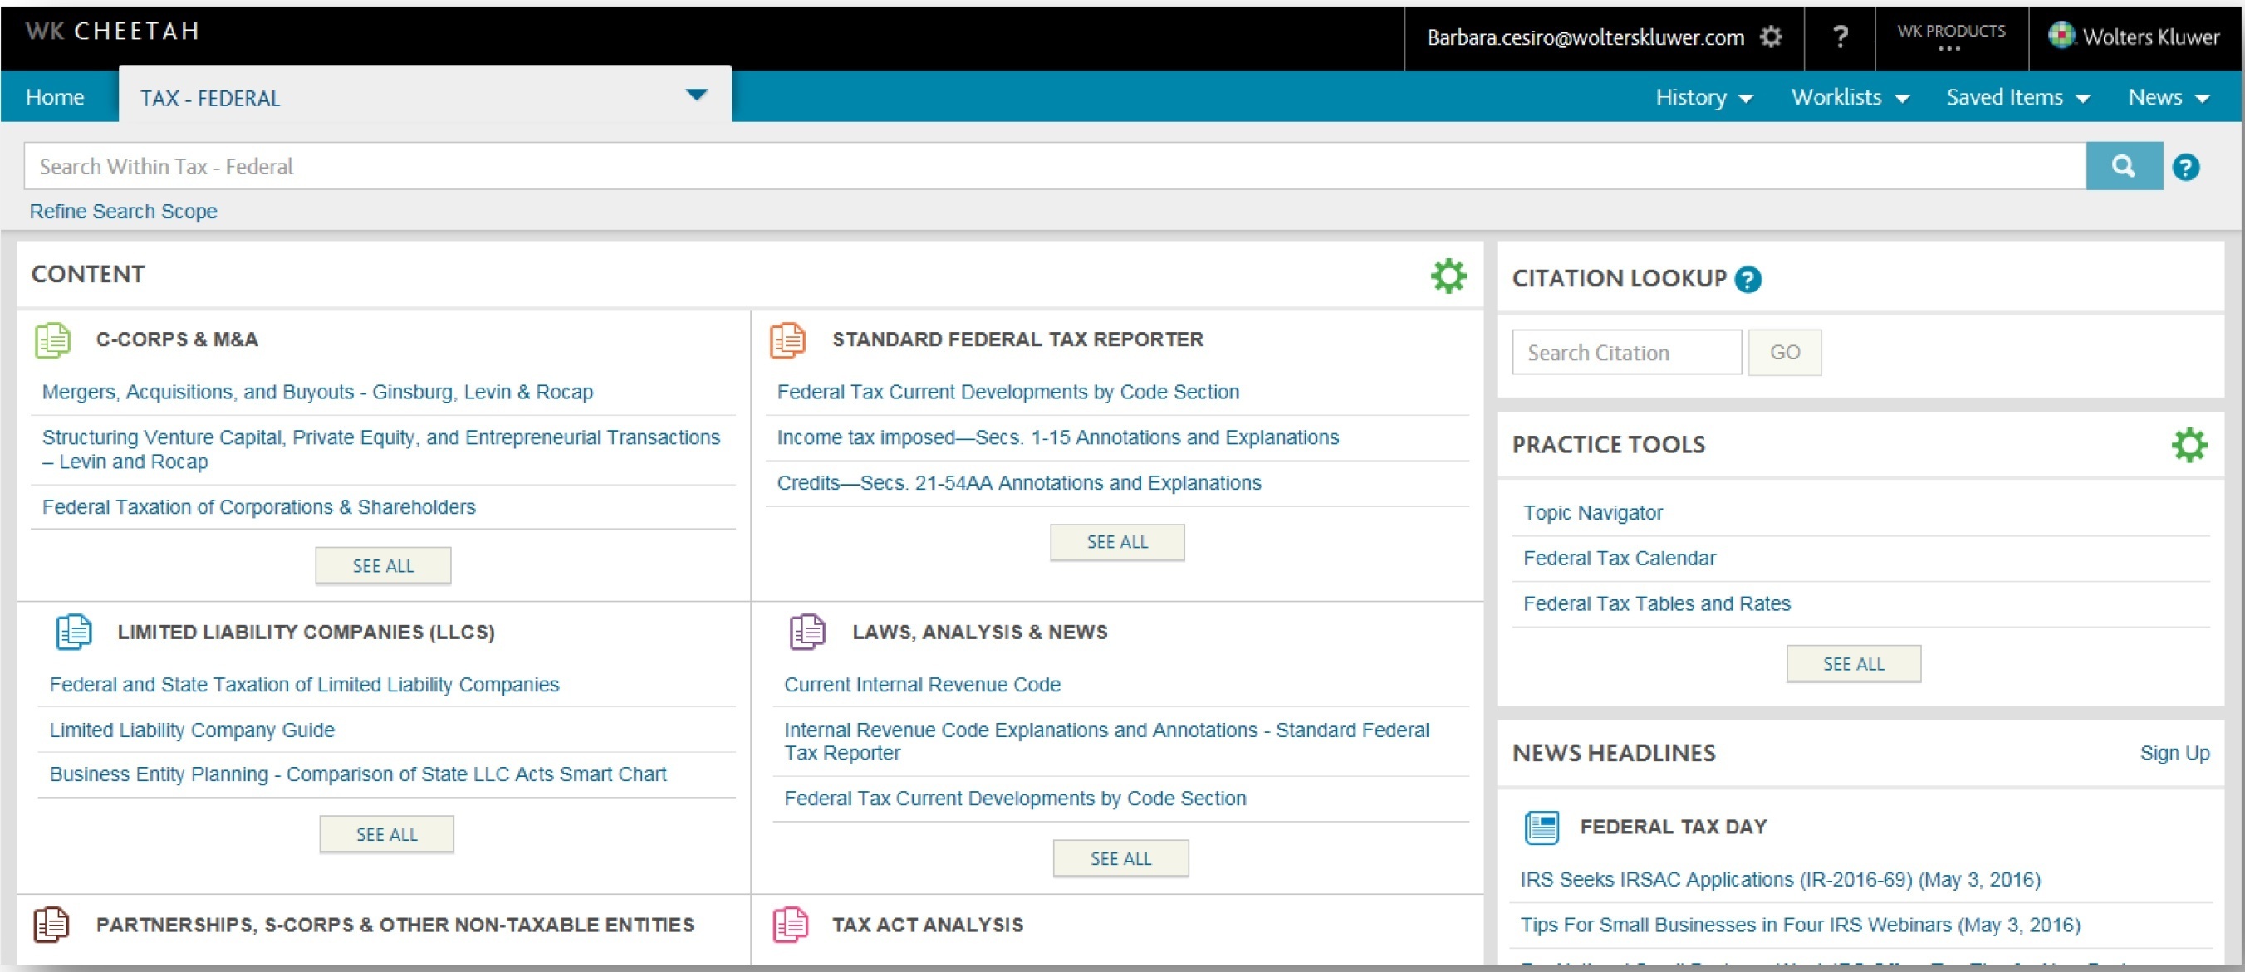Click See All under Laws, Analysis & News
Viewport: 2245px width, 972px height.
pos(1120,859)
